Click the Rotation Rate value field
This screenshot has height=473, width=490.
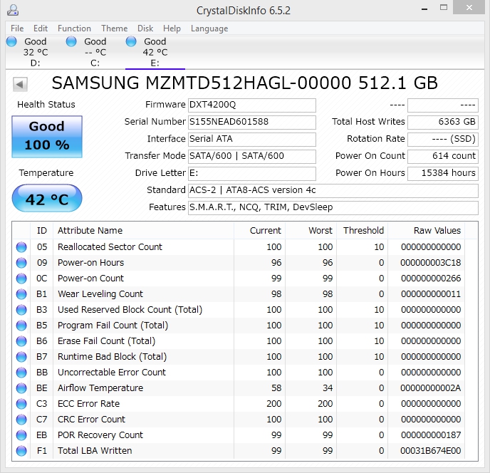[x=443, y=139]
